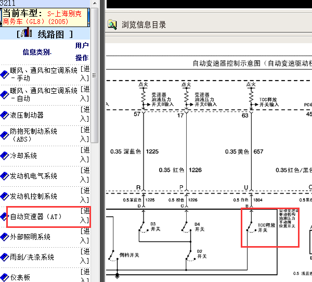The height and width of the screenshot is (282, 312).
Task: Select 发动机控制系统 category text
Action: pyautogui.click(x=33, y=196)
